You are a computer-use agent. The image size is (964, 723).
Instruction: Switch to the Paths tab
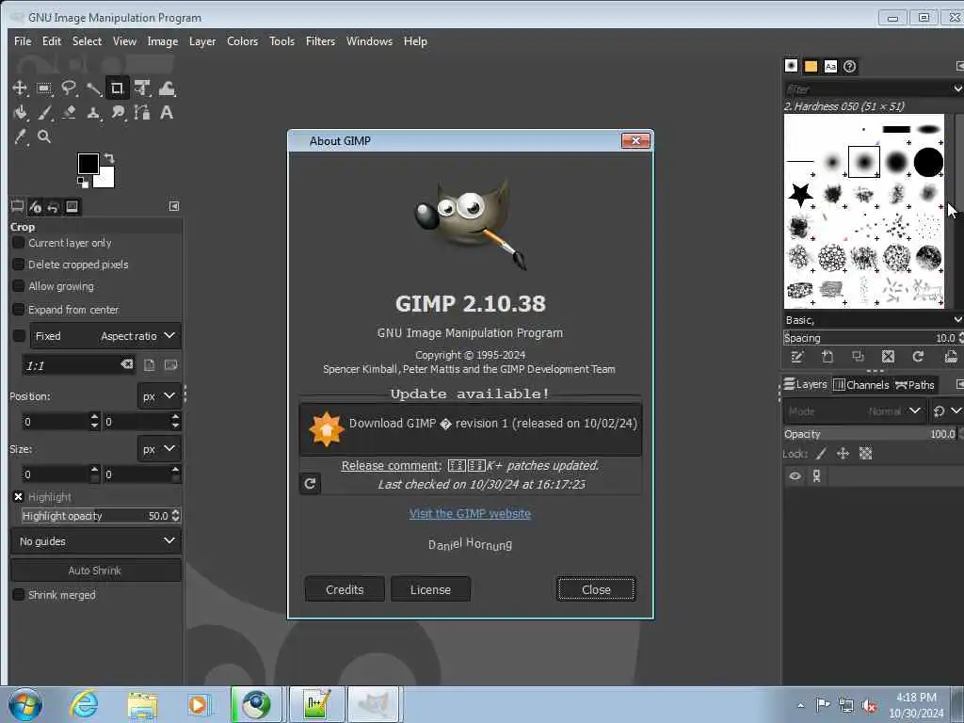pyautogui.click(x=915, y=385)
